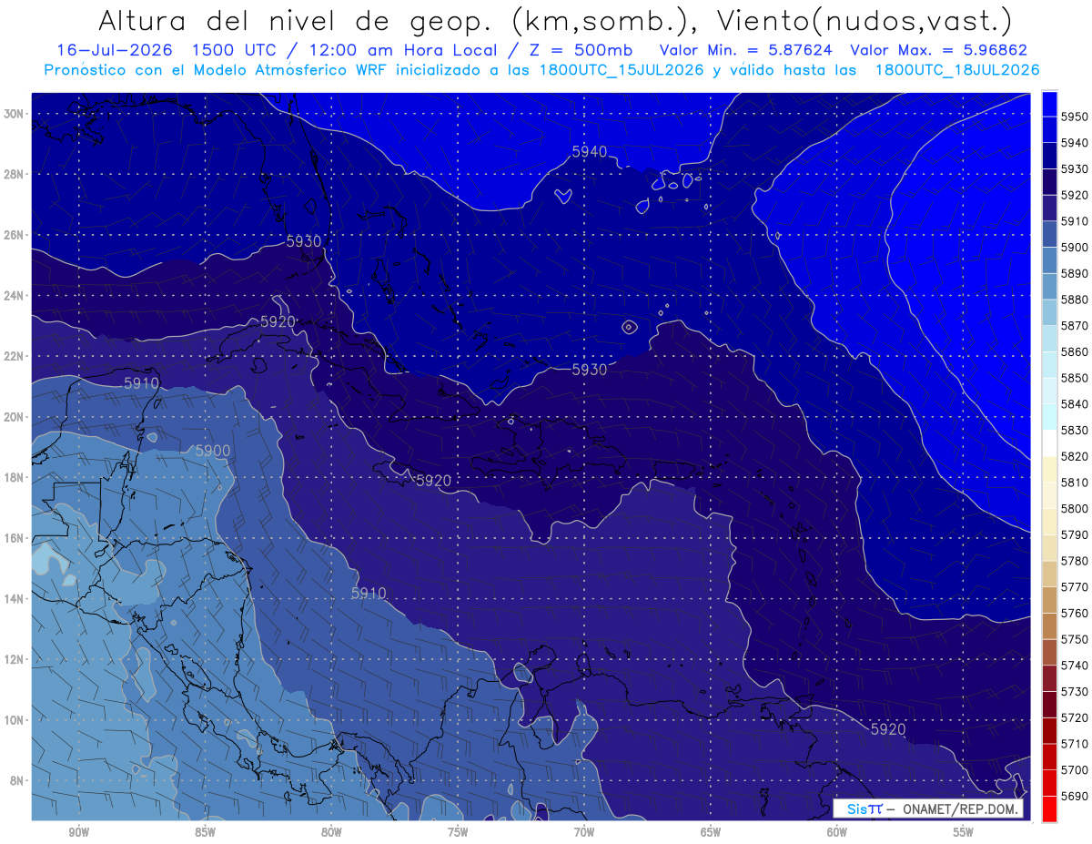
Task: Click the white legend swatch between 5820 and 5830
Action: tap(1049, 442)
